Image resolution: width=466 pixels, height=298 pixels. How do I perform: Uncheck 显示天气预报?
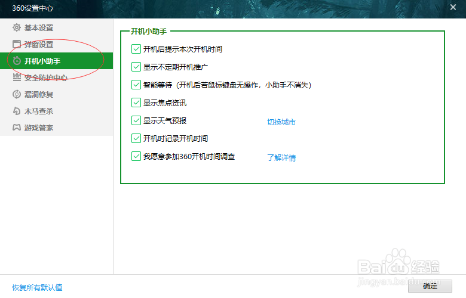click(x=136, y=120)
